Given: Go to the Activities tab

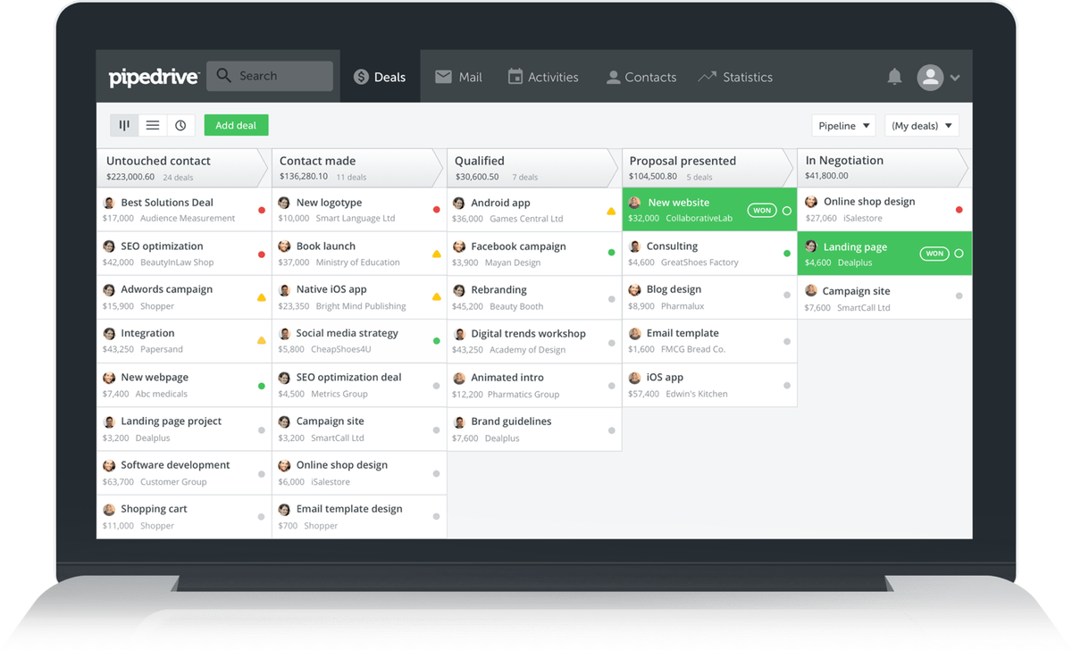Looking at the screenshot, I should 543,77.
